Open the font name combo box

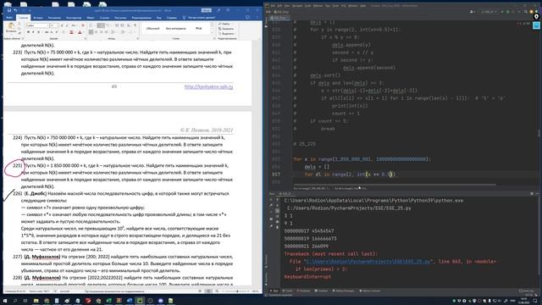tap(37, 25)
